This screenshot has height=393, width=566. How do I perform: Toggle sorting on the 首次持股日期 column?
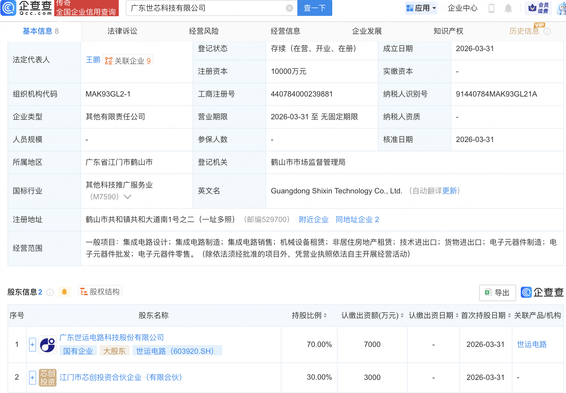(x=509, y=315)
